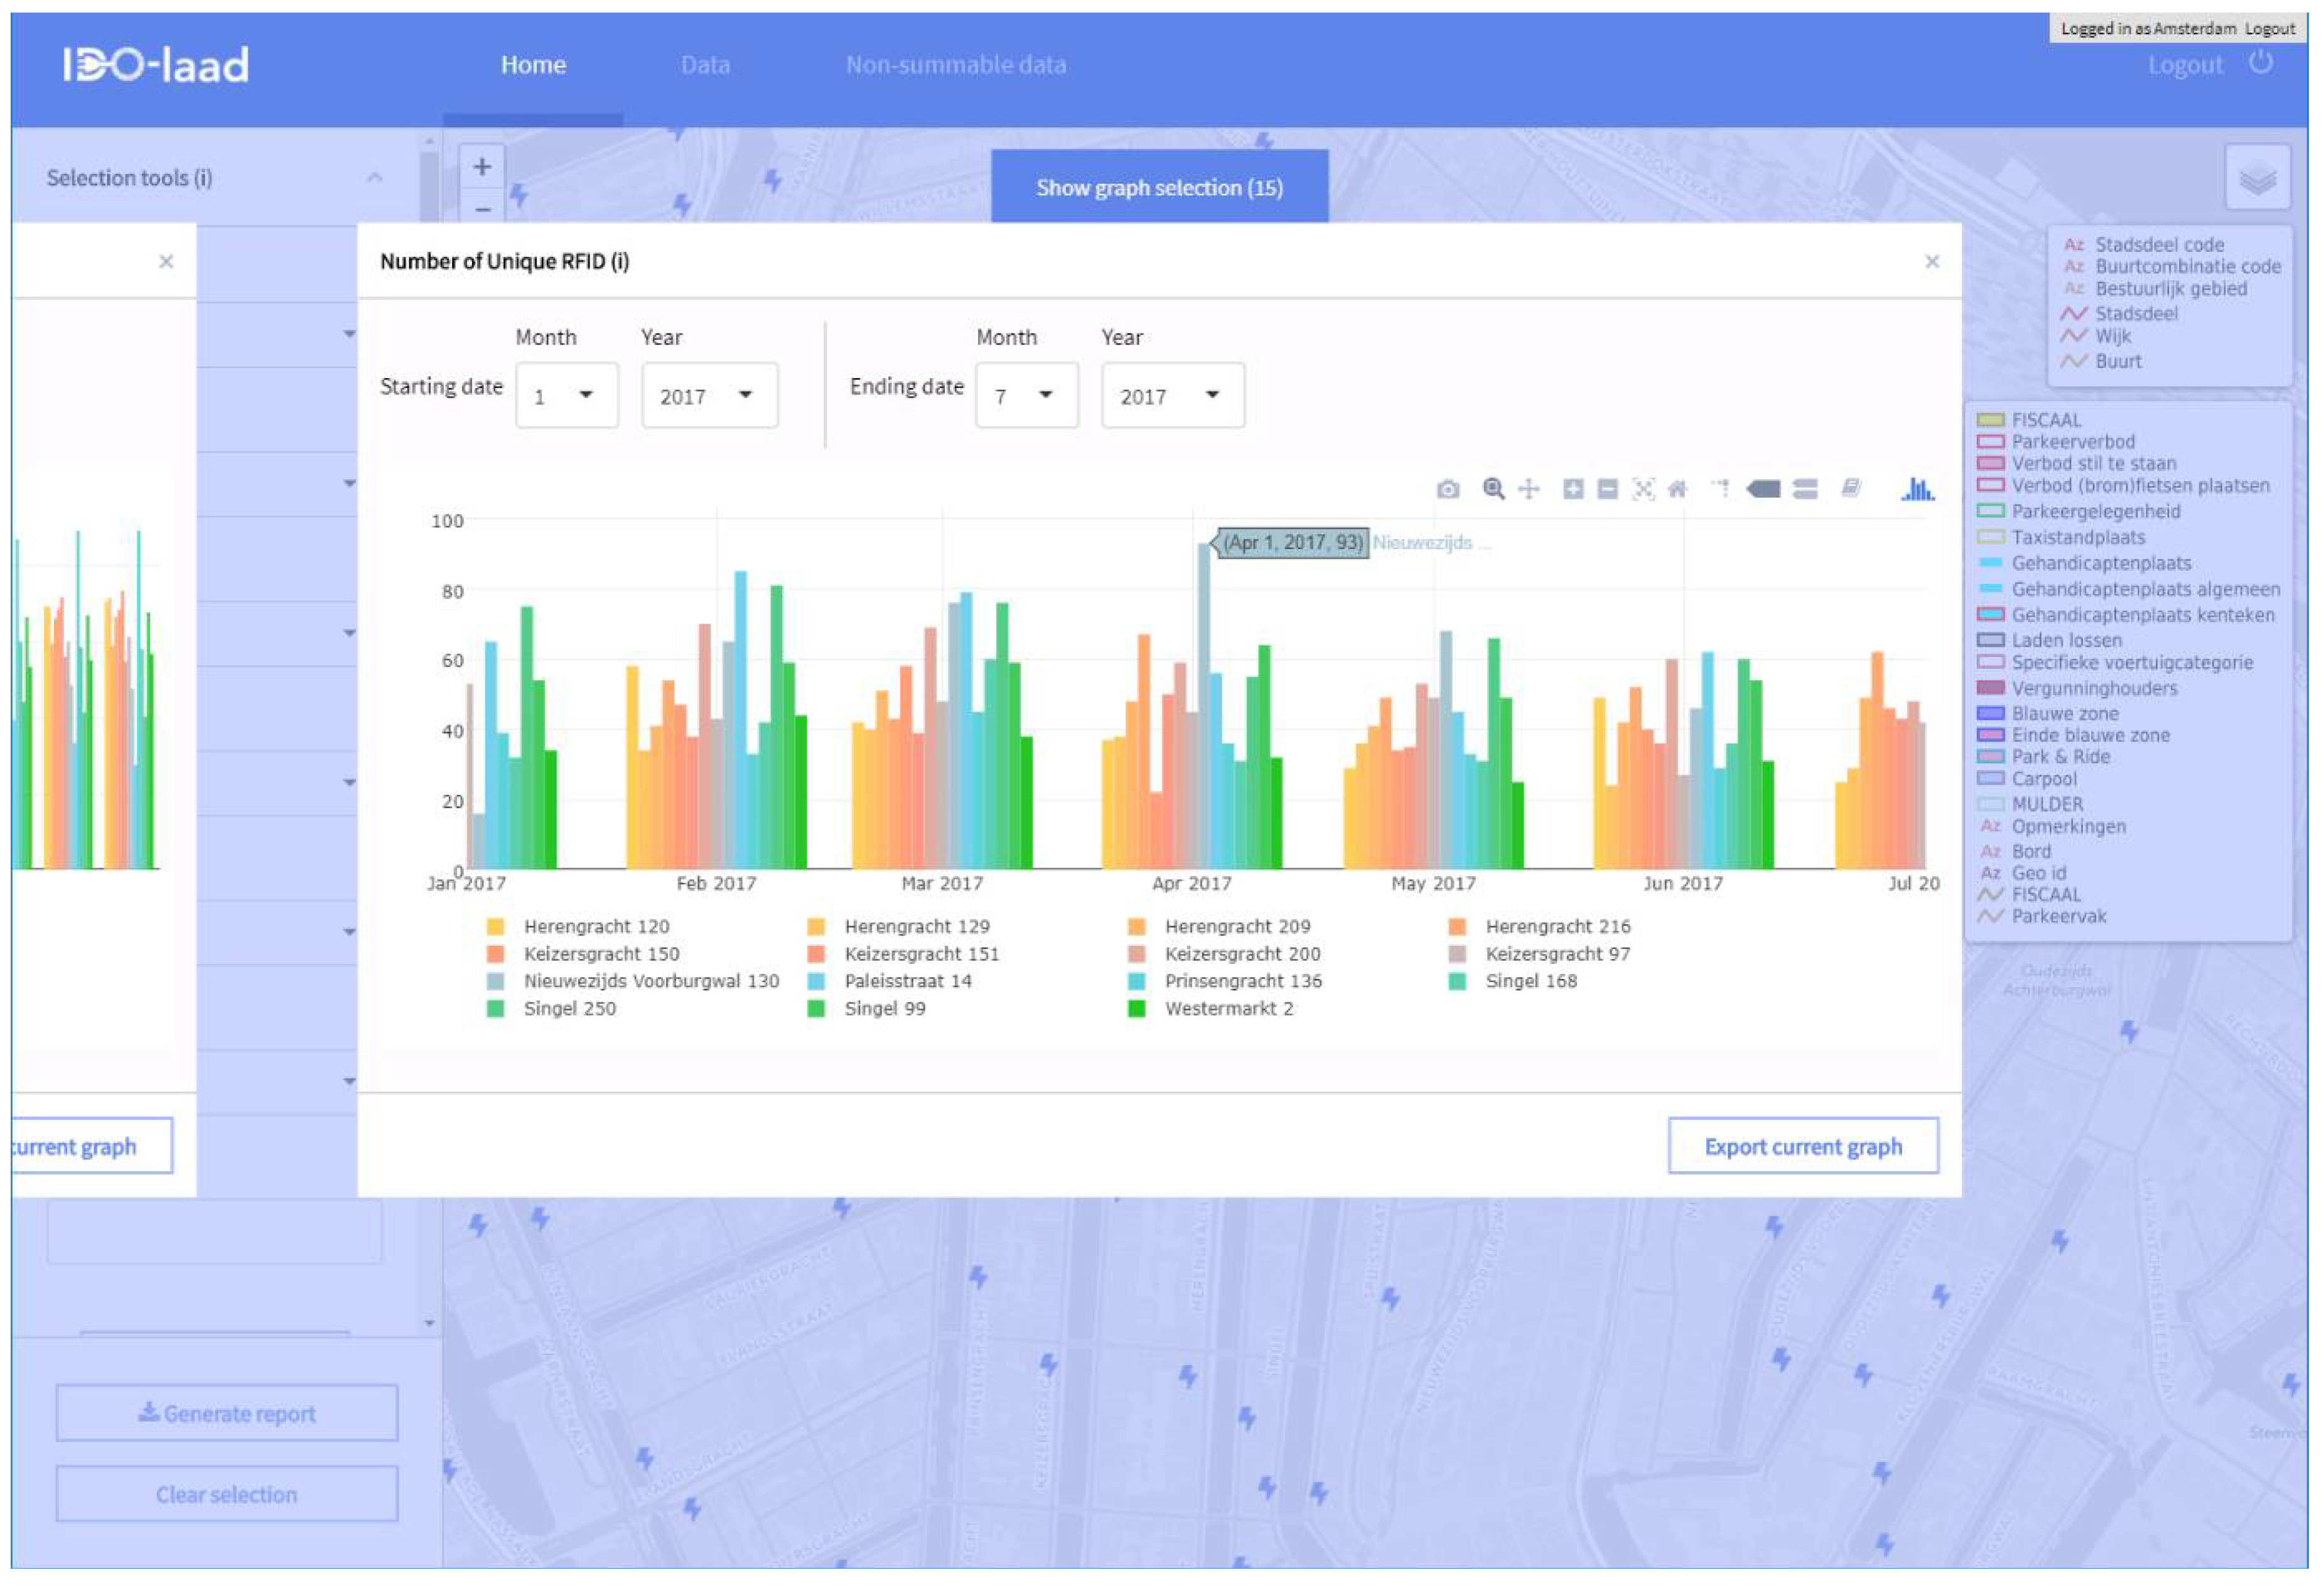Click the chart zoom in plus icon
2324x1585 pixels.
[1573, 489]
